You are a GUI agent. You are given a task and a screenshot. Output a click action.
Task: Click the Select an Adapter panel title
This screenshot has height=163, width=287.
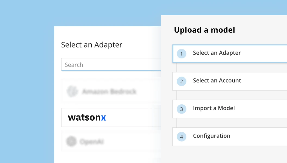point(91,45)
